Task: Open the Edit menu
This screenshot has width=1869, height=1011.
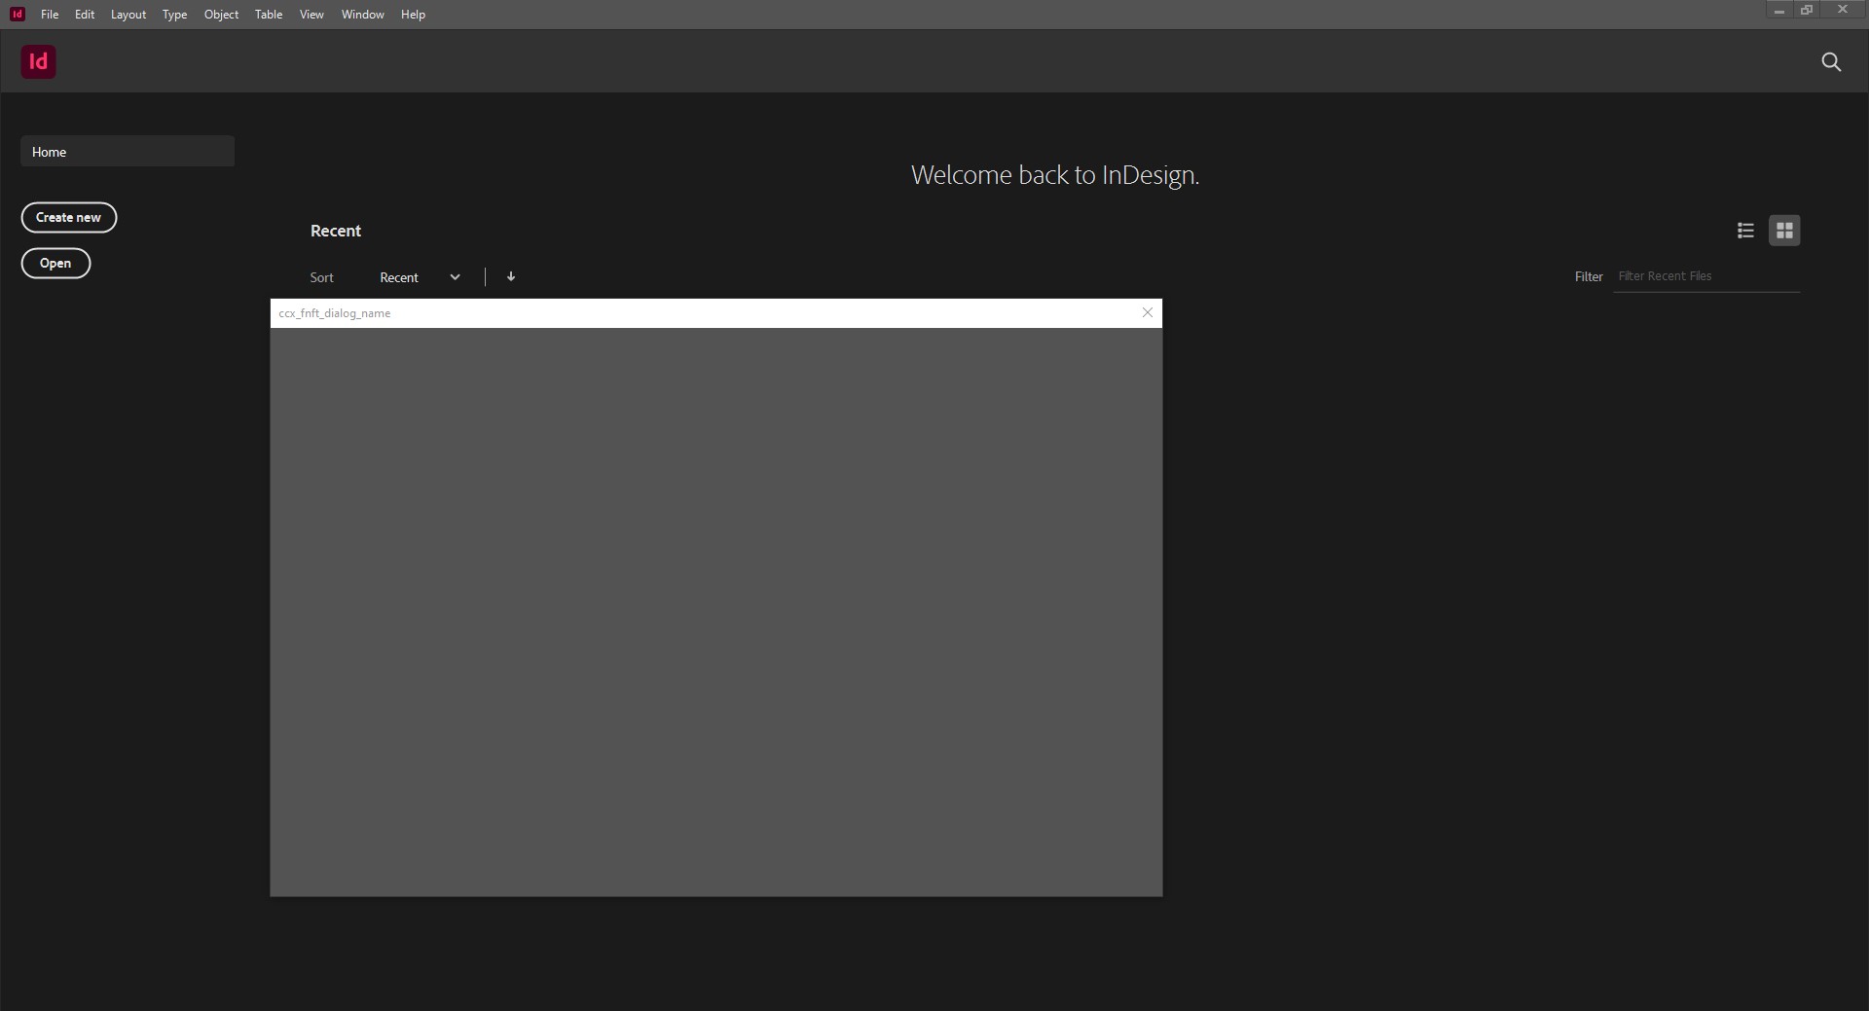Action: [85, 15]
